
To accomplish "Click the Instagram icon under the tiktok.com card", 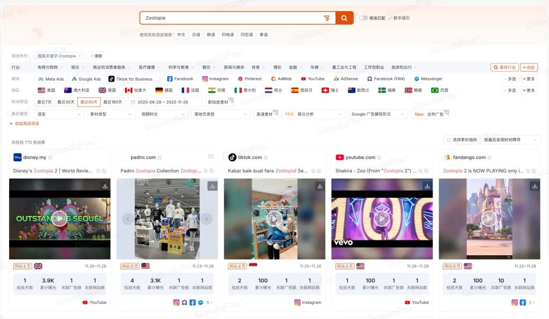I will 297,302.
